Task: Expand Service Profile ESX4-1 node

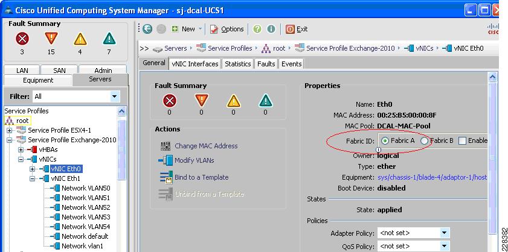Action: (x=10, y=130)
